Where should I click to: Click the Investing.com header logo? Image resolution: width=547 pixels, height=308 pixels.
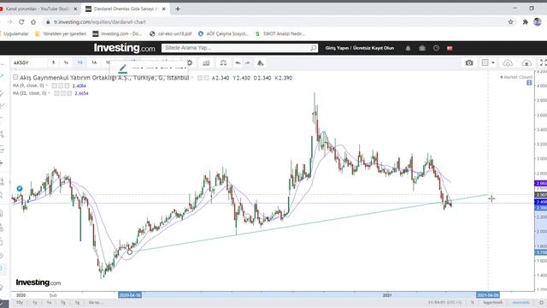click(x=124, y=48)
